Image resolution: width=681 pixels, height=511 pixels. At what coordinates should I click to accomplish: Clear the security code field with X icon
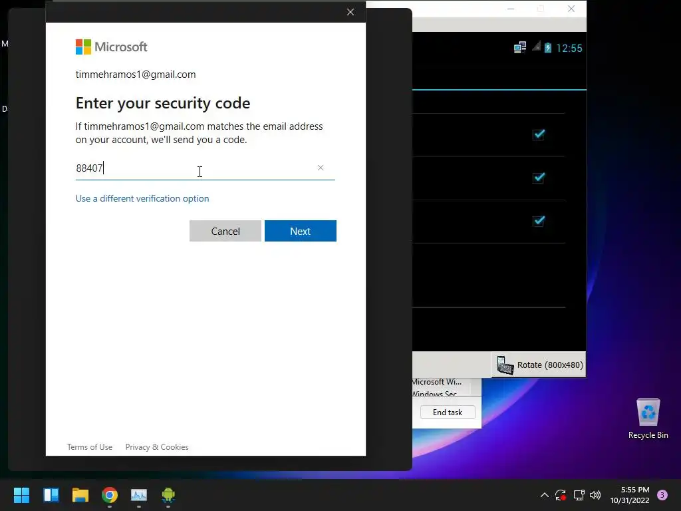[321, 168]
